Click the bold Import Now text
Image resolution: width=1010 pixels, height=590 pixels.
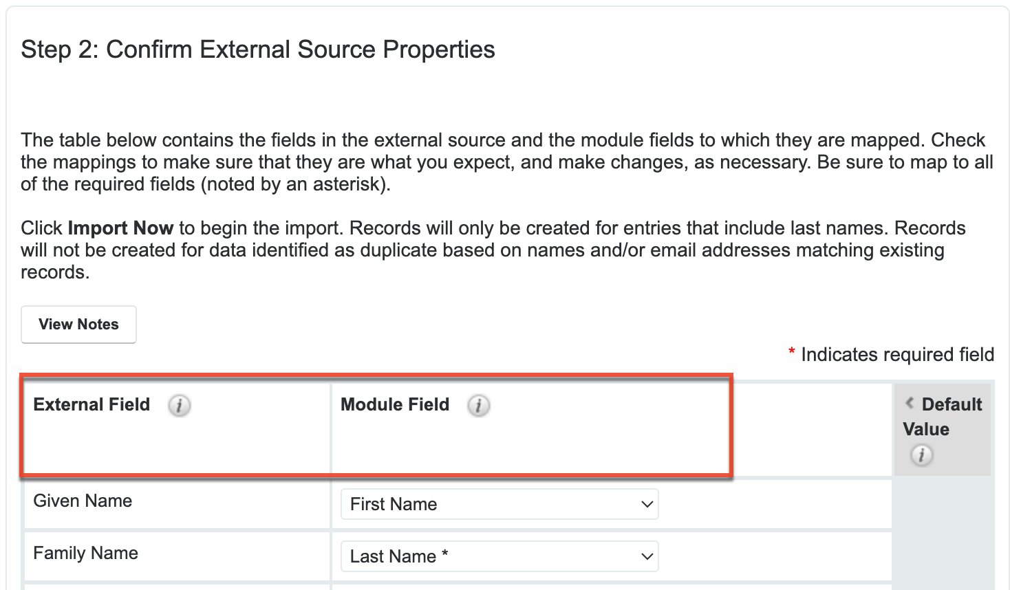pos(120,228)
